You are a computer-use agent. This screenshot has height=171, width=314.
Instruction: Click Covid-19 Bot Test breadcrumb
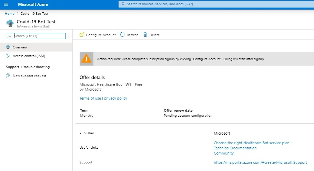coord(34,14)
